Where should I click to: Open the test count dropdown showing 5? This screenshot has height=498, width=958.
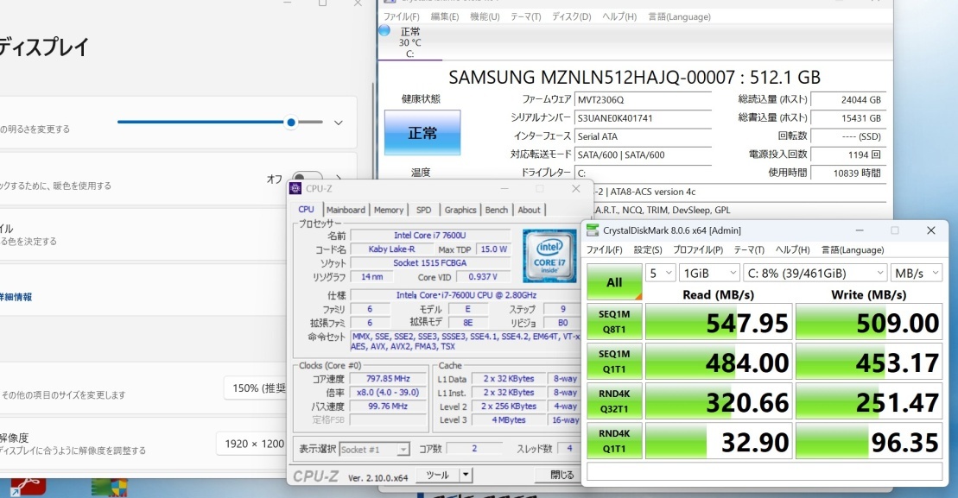pyautogui.click(x=661, y=274)
